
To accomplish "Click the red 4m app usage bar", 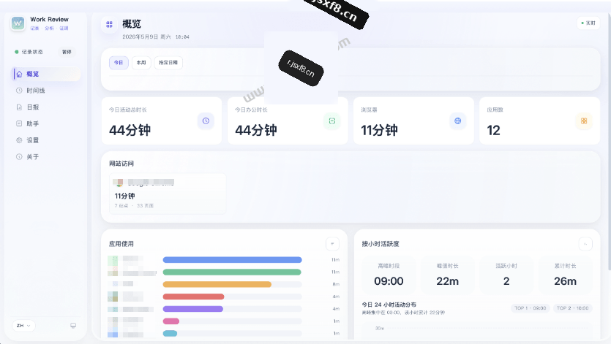I will tap(193, 297).
